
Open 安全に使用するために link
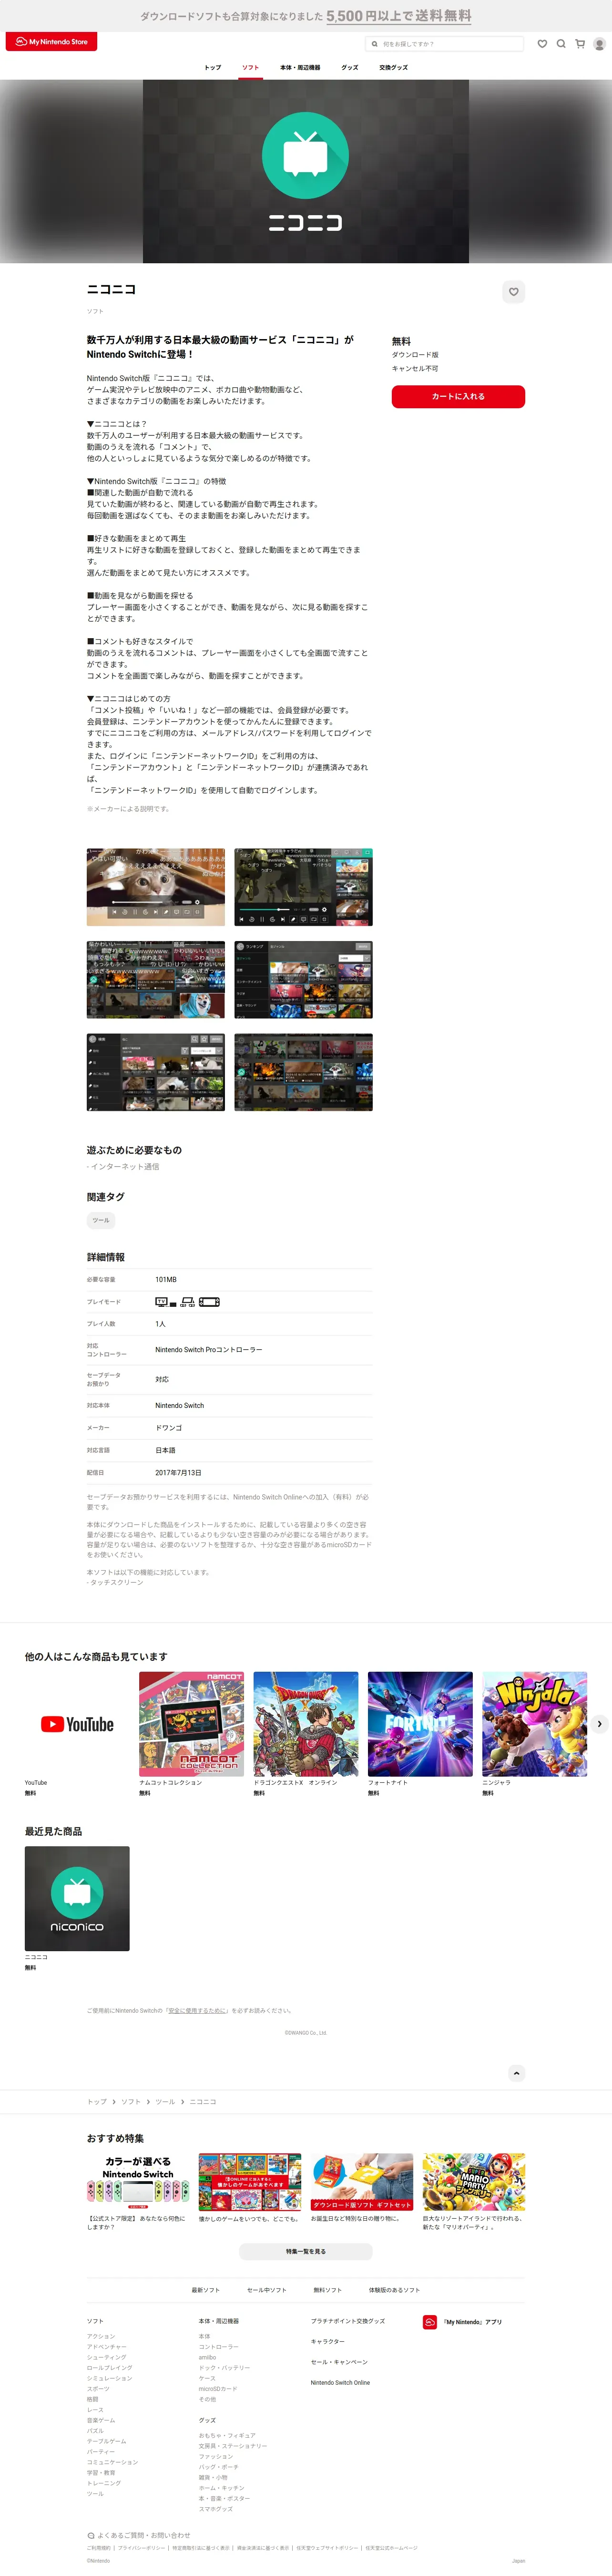pyautogui.click(x=198, y=2011)
